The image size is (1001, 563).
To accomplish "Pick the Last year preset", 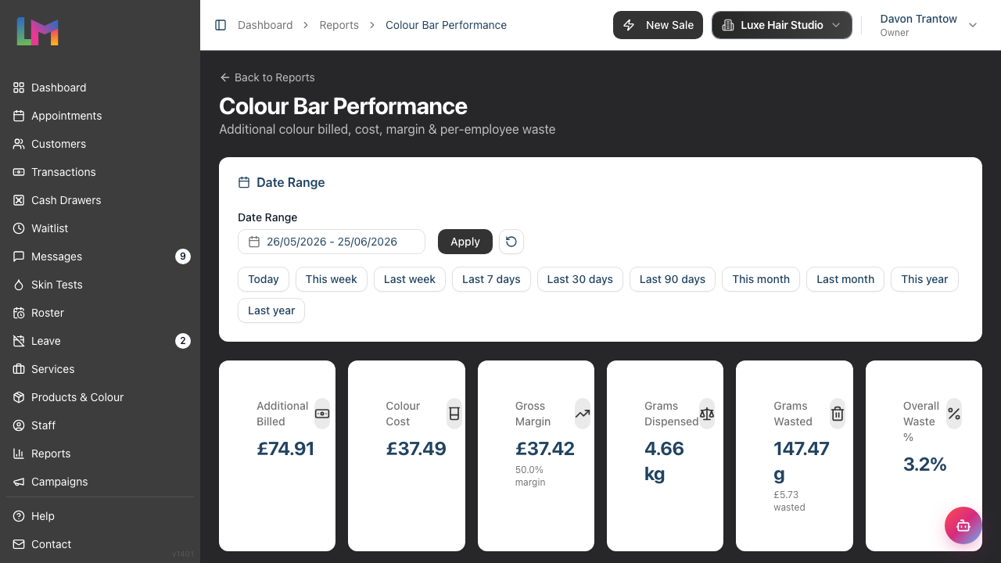I will (x=271, y=310).
